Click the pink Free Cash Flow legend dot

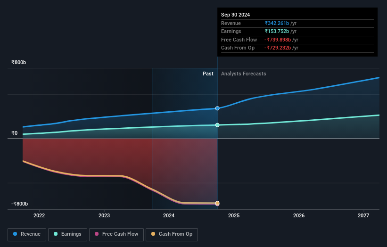97,234
